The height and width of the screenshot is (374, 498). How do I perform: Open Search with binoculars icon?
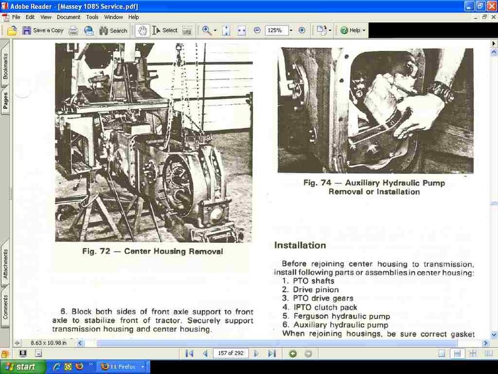click(x=113, y=31)
